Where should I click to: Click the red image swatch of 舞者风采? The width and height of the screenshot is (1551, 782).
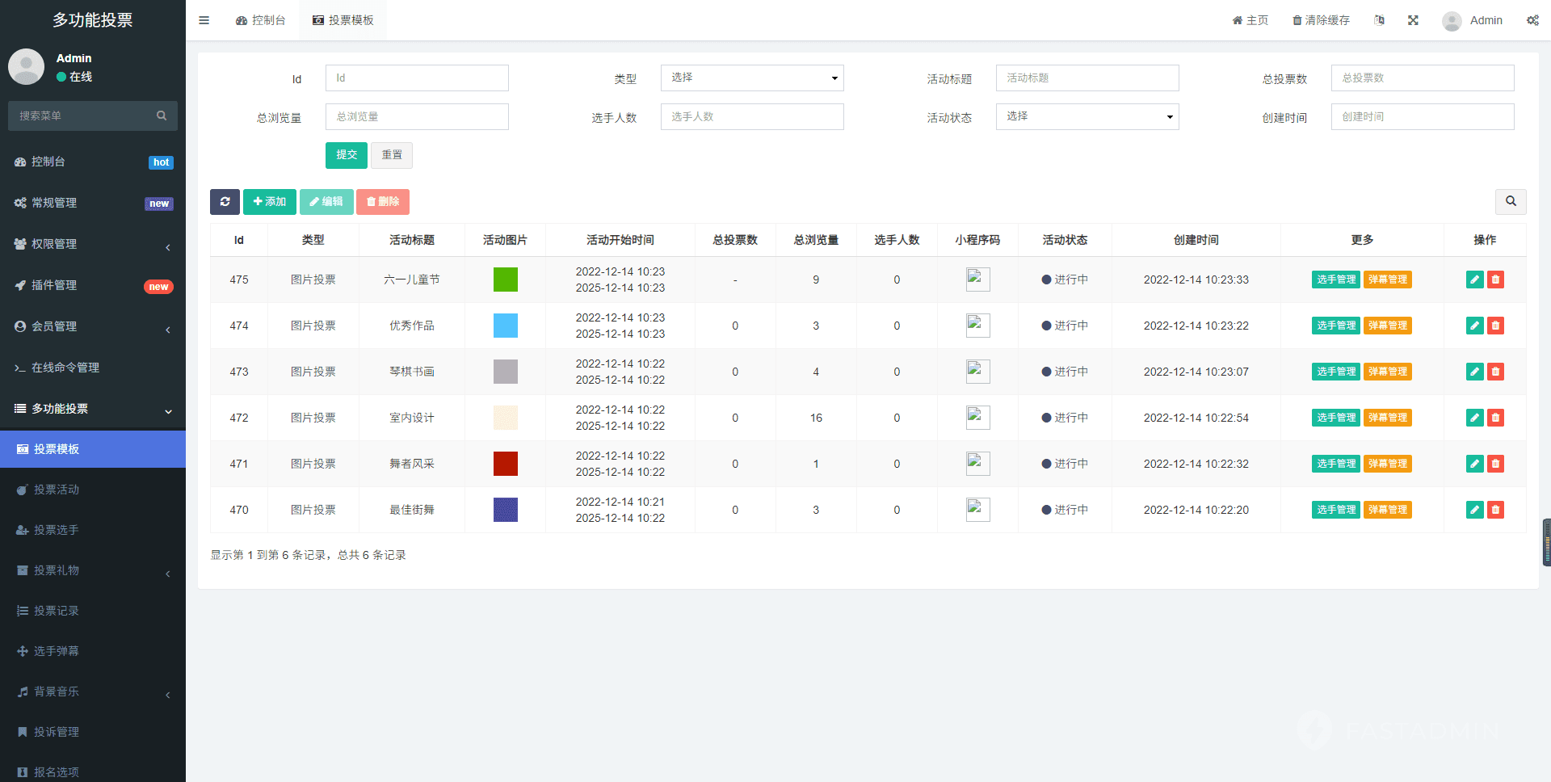[x=505, y=464]
